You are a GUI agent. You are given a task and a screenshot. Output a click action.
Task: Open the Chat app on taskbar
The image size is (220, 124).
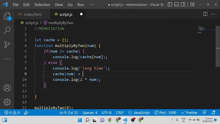(102, 120)
